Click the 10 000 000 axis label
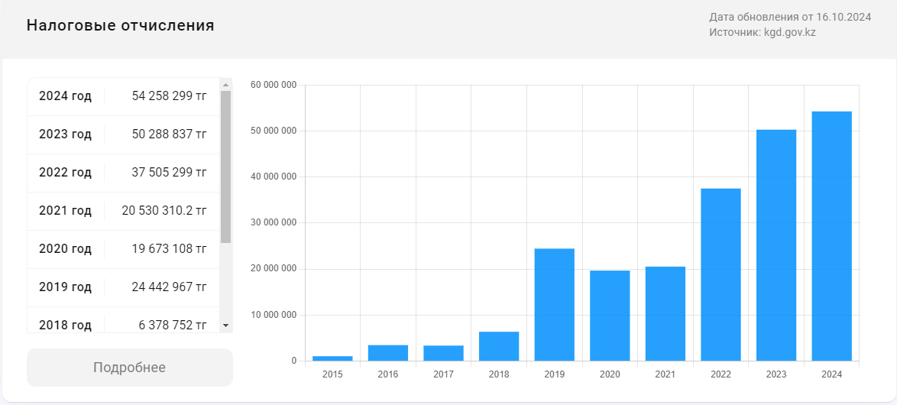The image size is (897, 405). (274, 315)
